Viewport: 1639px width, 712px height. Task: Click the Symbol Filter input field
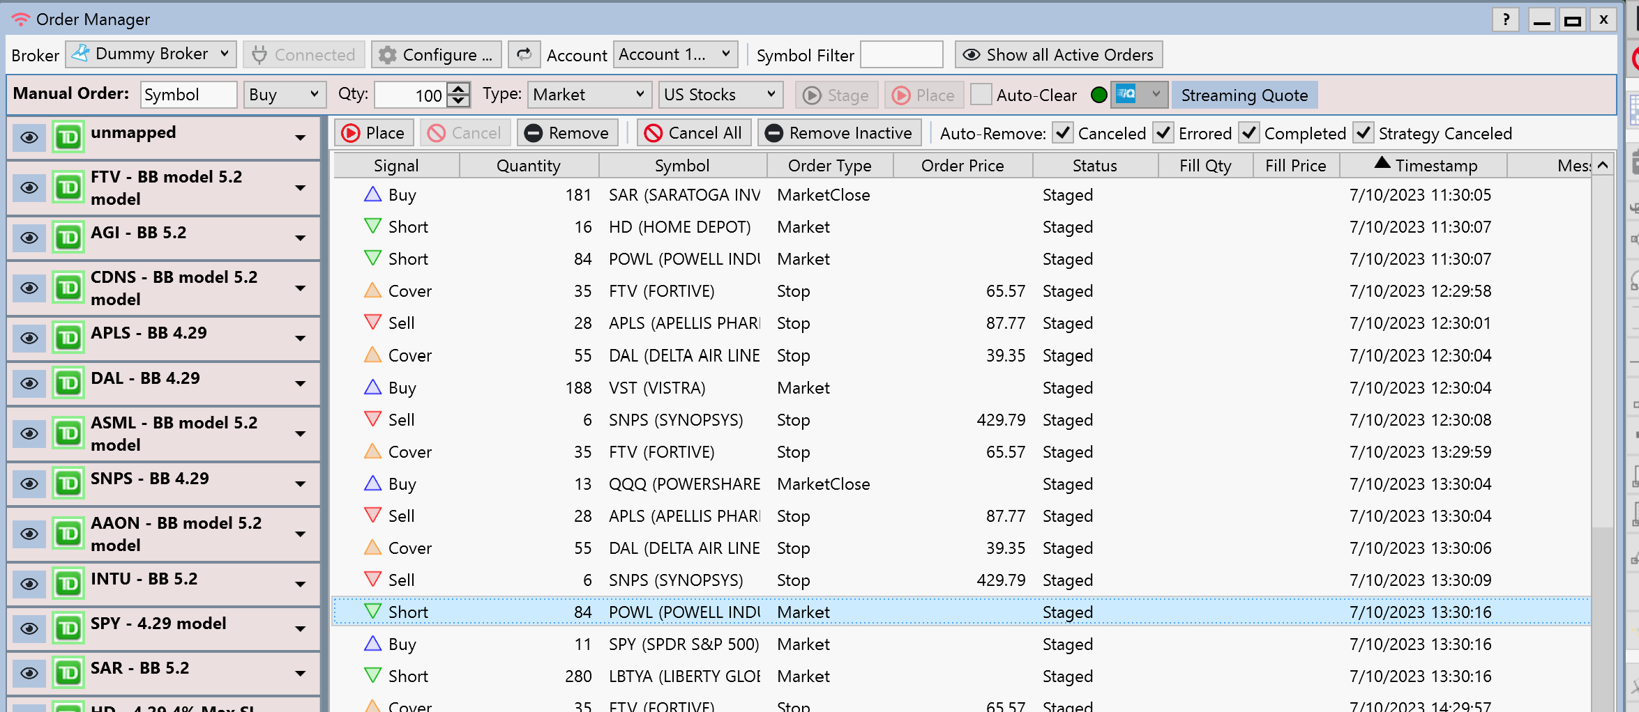pyautogui.click(x=901, y=54)
